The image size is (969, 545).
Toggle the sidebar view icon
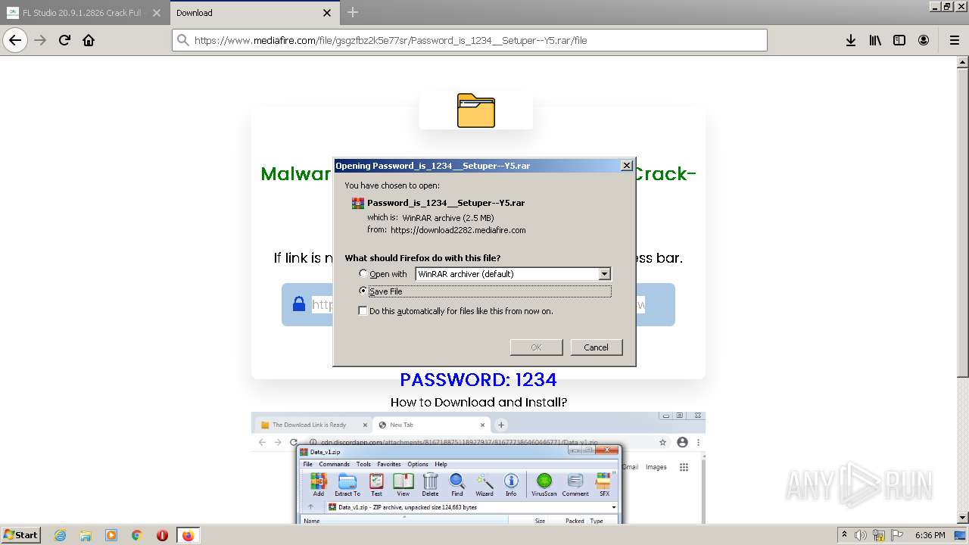[x=899, y=40]
